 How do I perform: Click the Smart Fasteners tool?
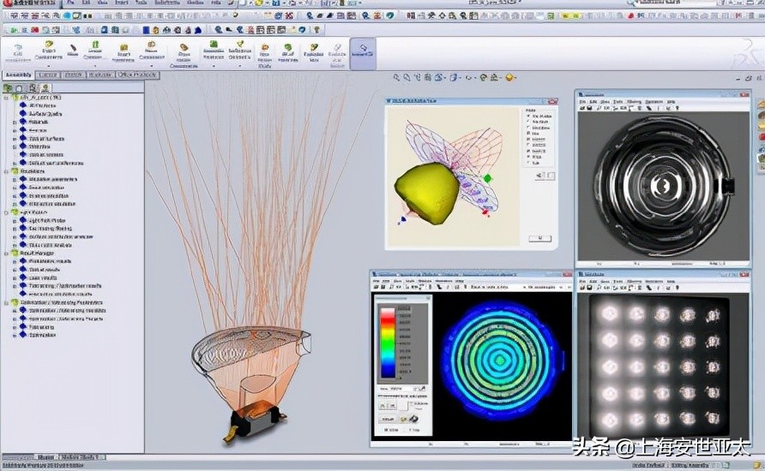coord(123,53)
